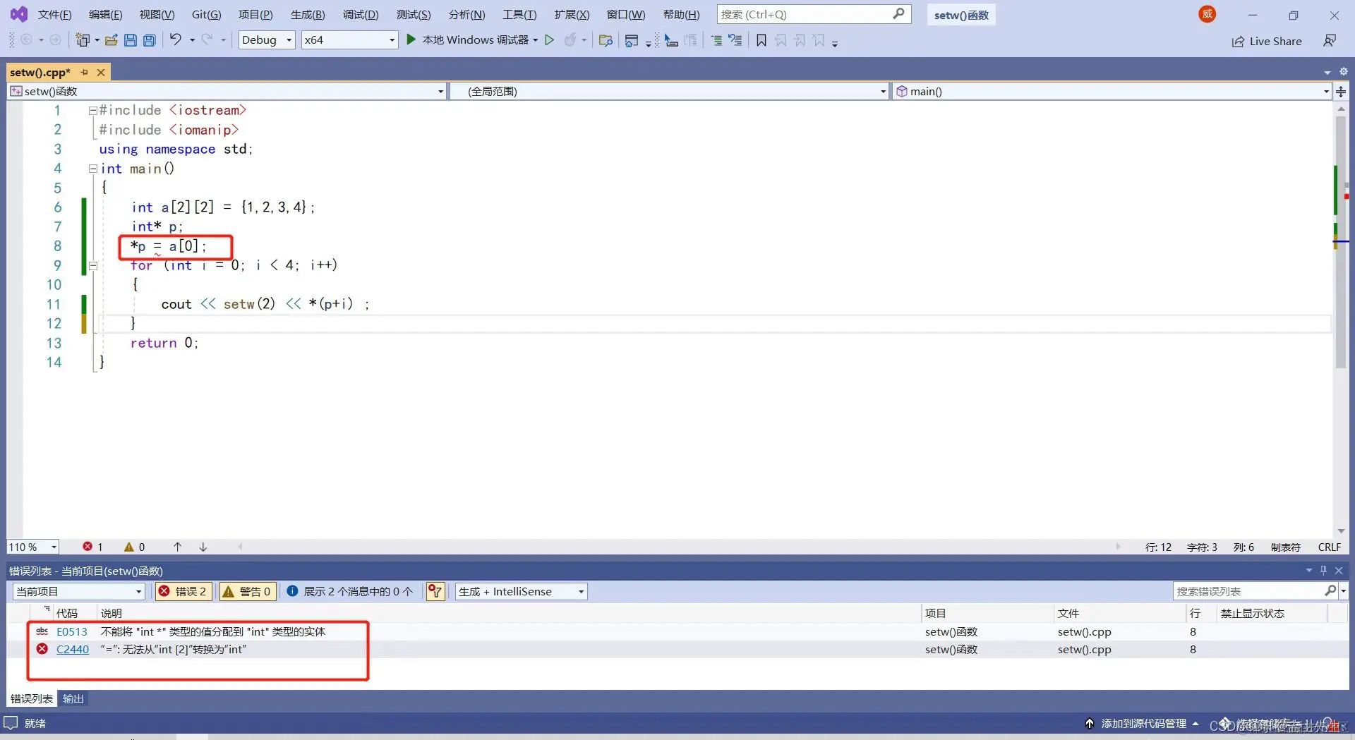Open the setw() project scope dropdown
Viewport: 1355px width, 740px height.
(227, 91)
